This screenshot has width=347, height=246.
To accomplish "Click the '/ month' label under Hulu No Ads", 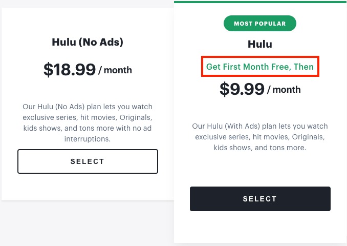I will point(115,70).
